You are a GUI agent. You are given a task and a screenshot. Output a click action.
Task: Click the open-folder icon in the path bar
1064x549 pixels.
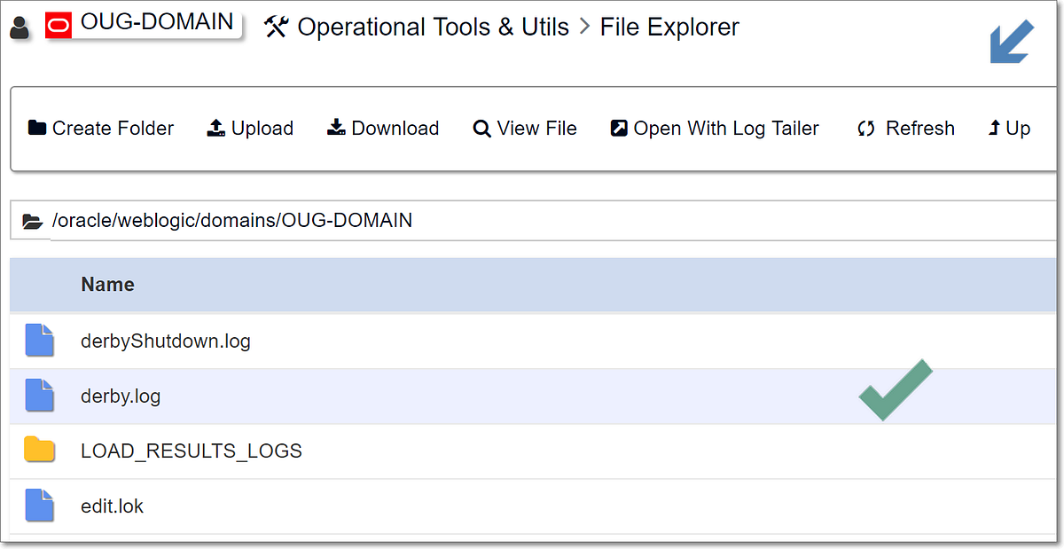tap(32, 220)
